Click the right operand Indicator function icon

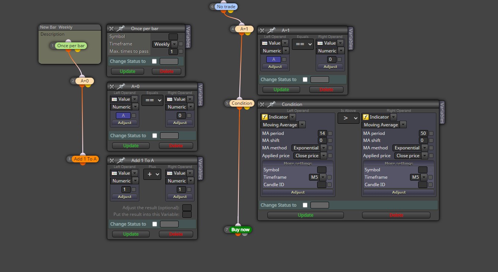point(366,117)
